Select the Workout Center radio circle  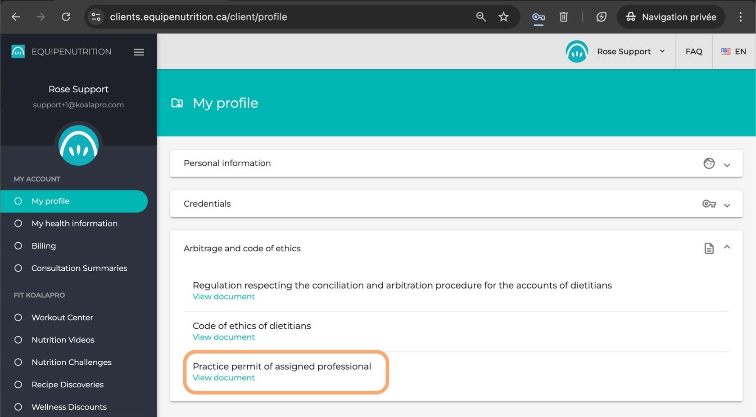coord(18,317)
